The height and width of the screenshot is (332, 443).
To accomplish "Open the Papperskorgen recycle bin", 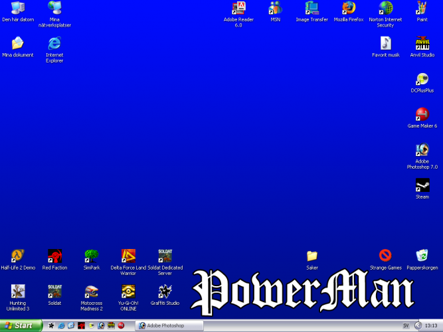I will coord(422,256).
